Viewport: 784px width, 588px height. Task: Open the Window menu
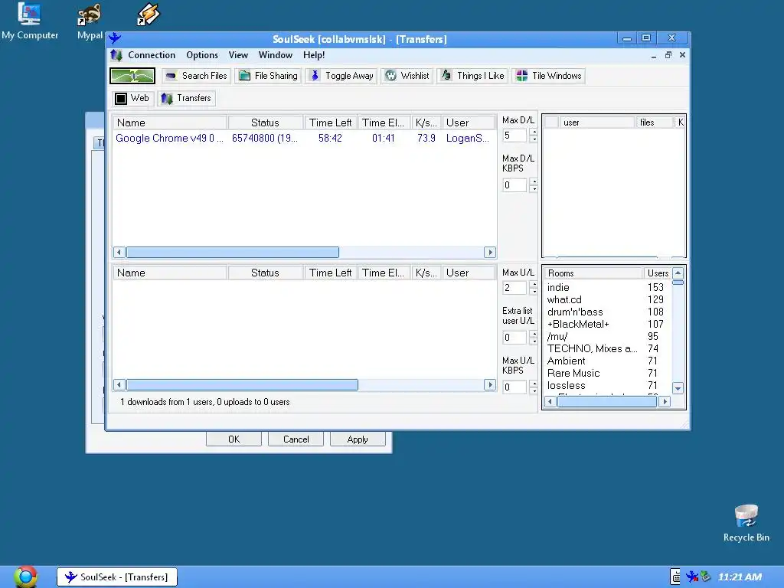[275, 55]
